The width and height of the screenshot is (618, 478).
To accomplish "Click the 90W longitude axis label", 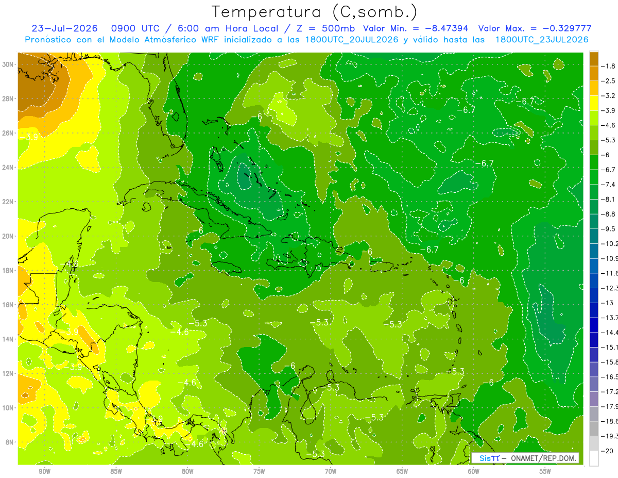I will click(44, 471).
